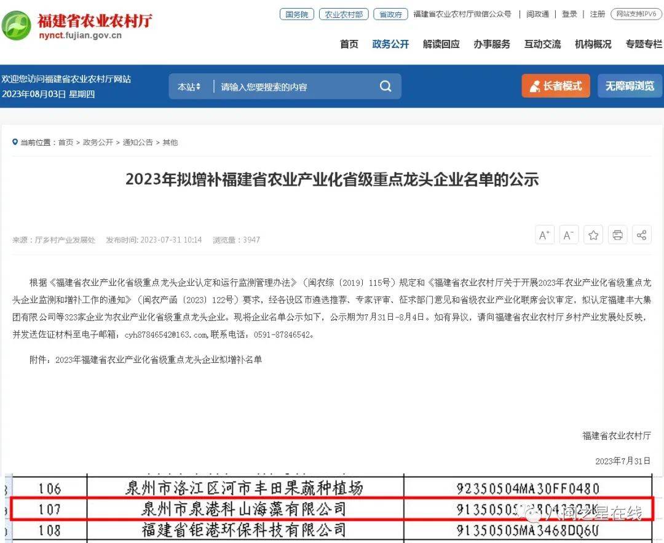Decrease font size with A- icon
This screenshot has width=664, height=543.
(569, 235)
